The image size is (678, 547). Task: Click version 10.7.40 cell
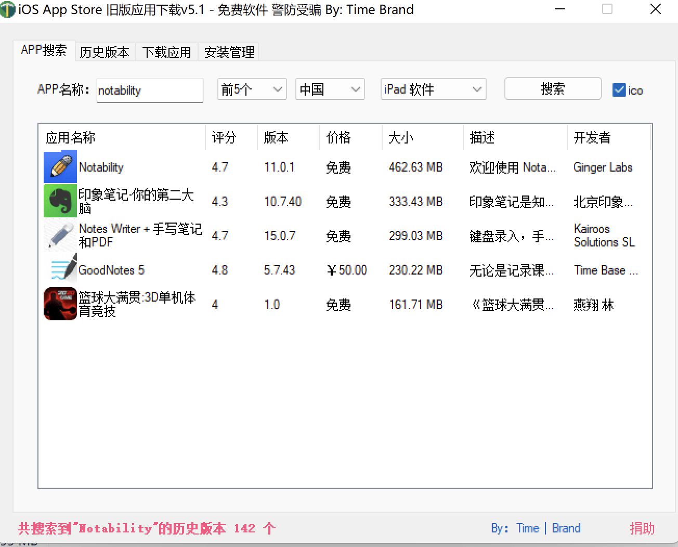coord(283,202)
